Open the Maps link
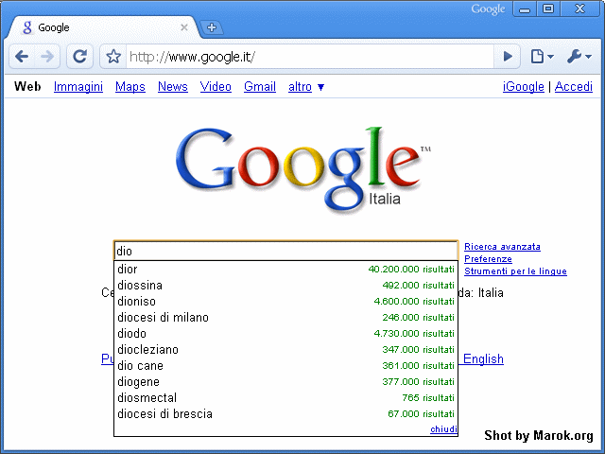This screenshot has width=605, height=454. [130, 86]
